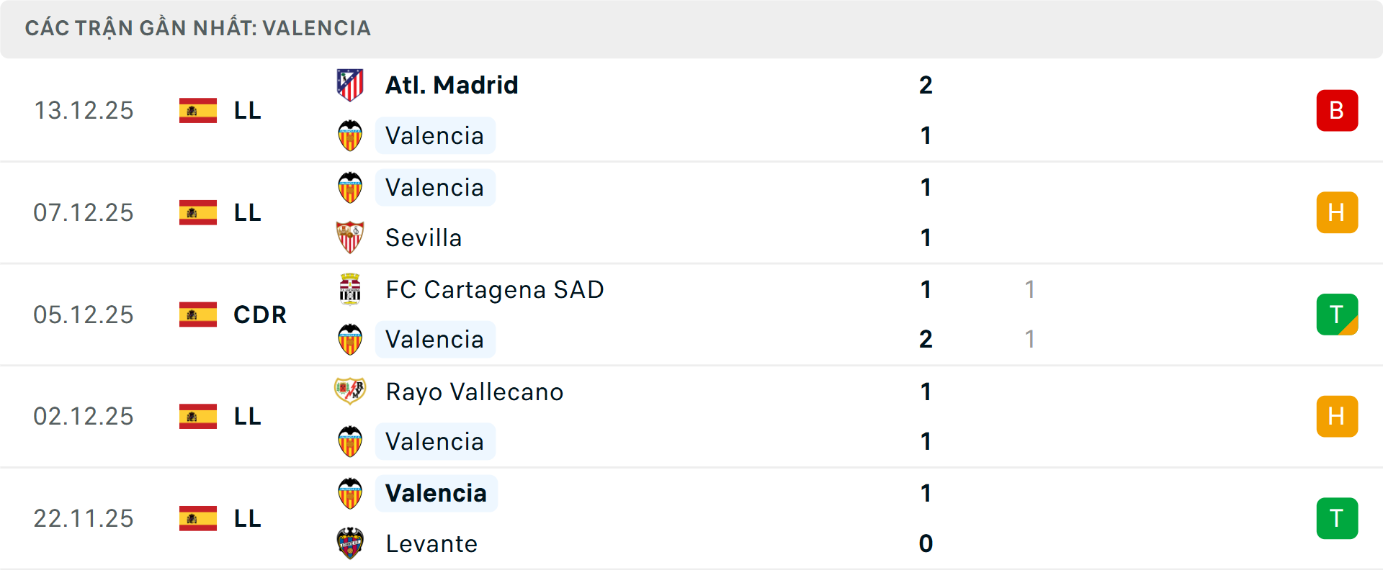Click the T badge on Levante match
Viewport: 1383px width, 570px height.
(x=1337, y=518)
